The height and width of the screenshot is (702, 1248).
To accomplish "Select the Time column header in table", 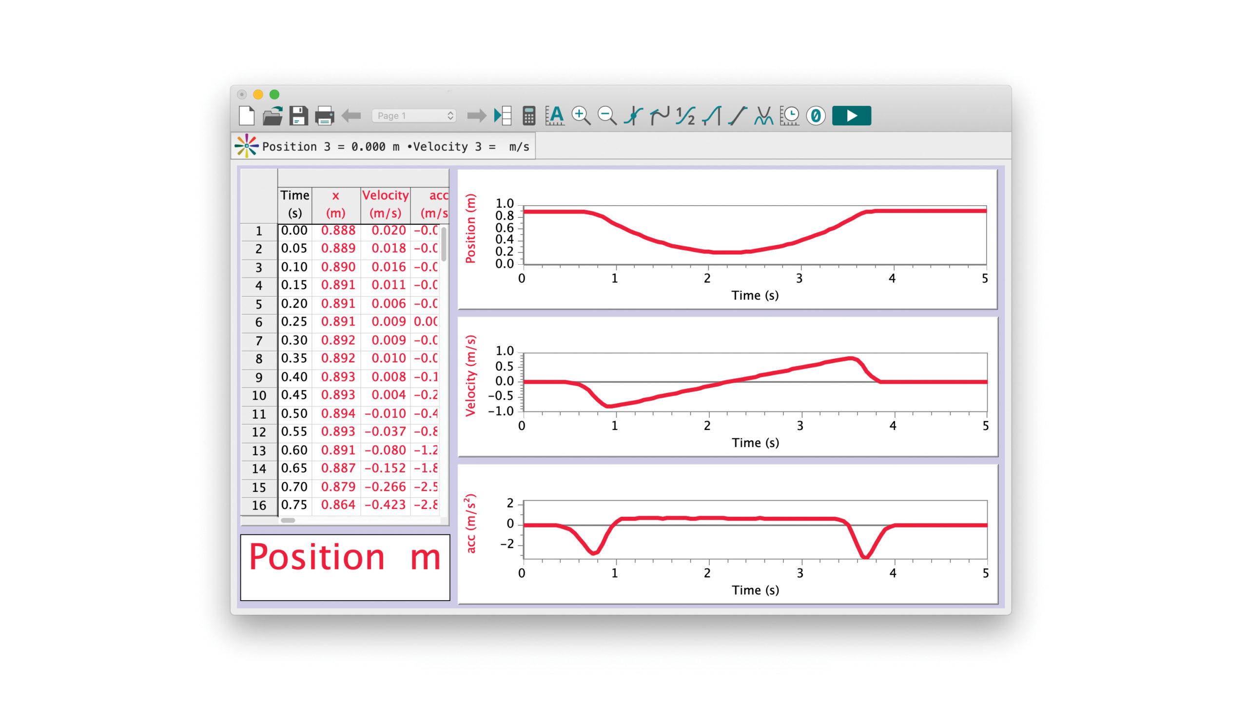I will tap(294, 204).
